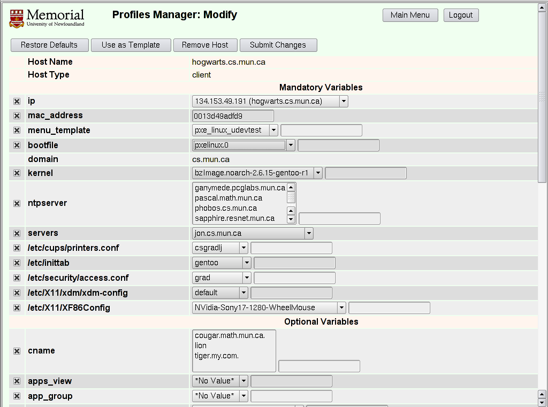Click the text field beside app_group dropdown

pos(292,396)
